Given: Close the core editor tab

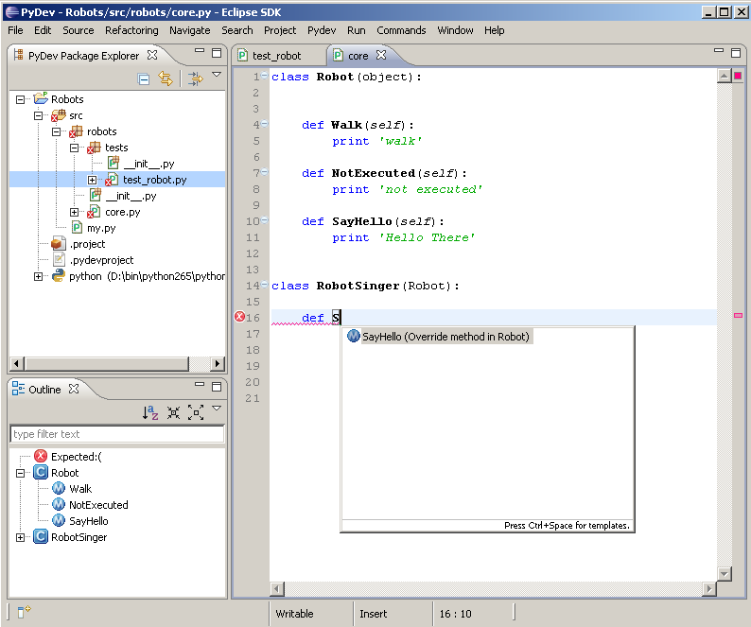Looking at the screenshot, I should click(381, 55).
